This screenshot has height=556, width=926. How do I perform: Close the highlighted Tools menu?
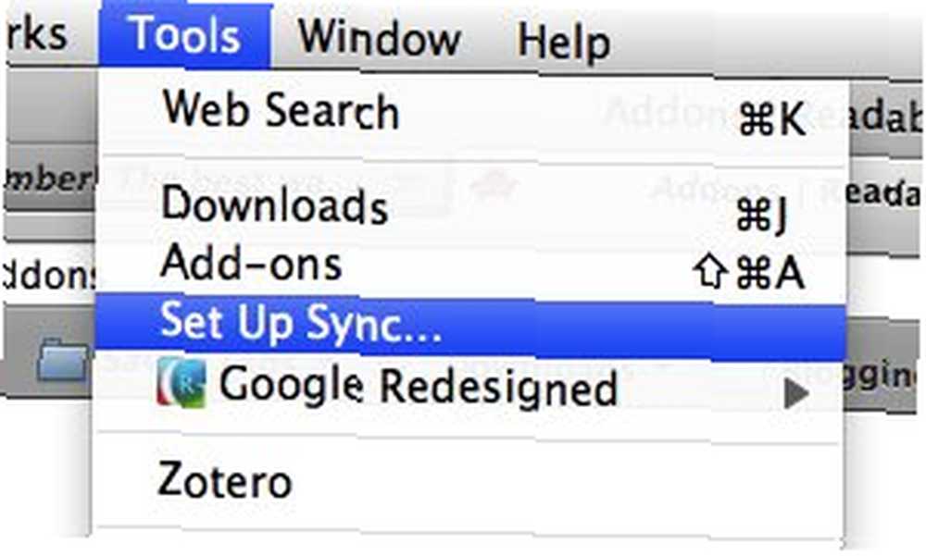(185, 35)
